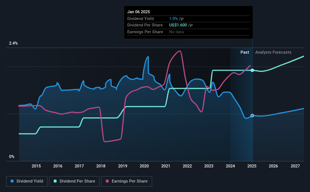Click the pink Earnings Per Share legend dot

(x=107, y=181)
